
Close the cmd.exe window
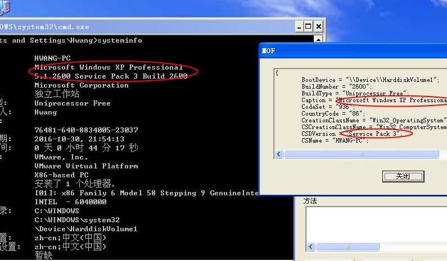tap(319, 27)
